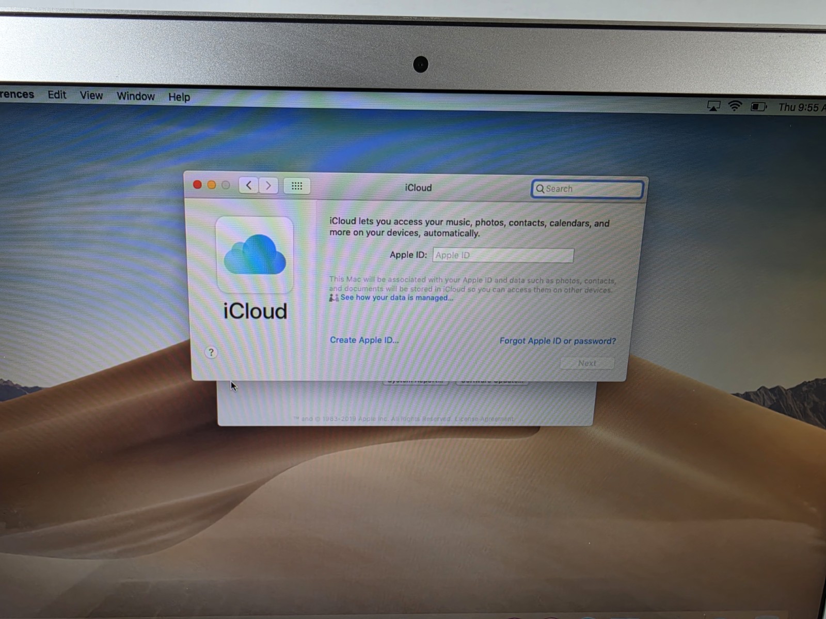The width and height of the screenshot is (826, 619).
Task: Open the Wi-Fi status menu
Action: coord(735,106)
